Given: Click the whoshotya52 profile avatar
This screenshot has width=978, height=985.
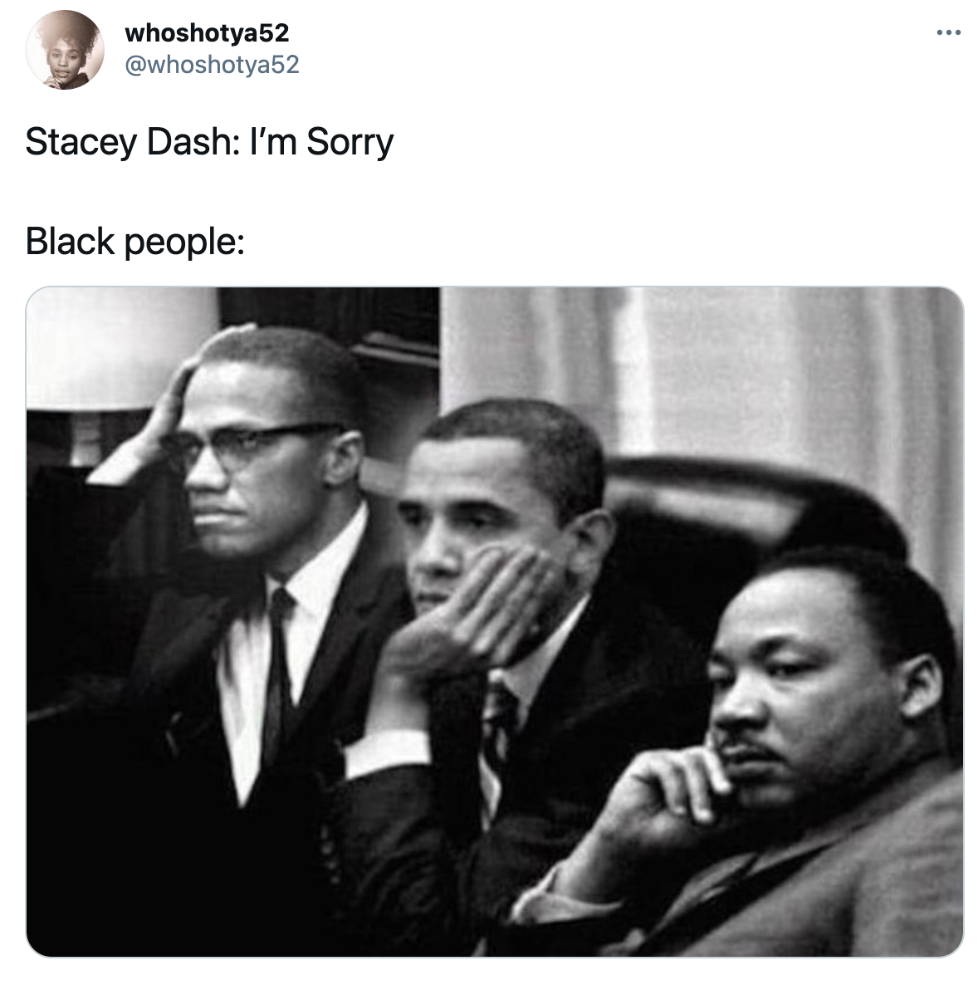Looking at the screenshot, I should tap(65, 50).
